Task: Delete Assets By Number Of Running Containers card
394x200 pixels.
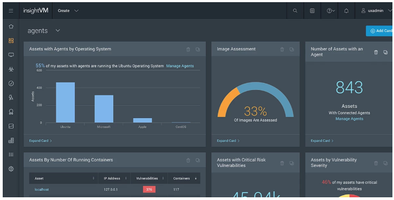Action: coord(188,160)
